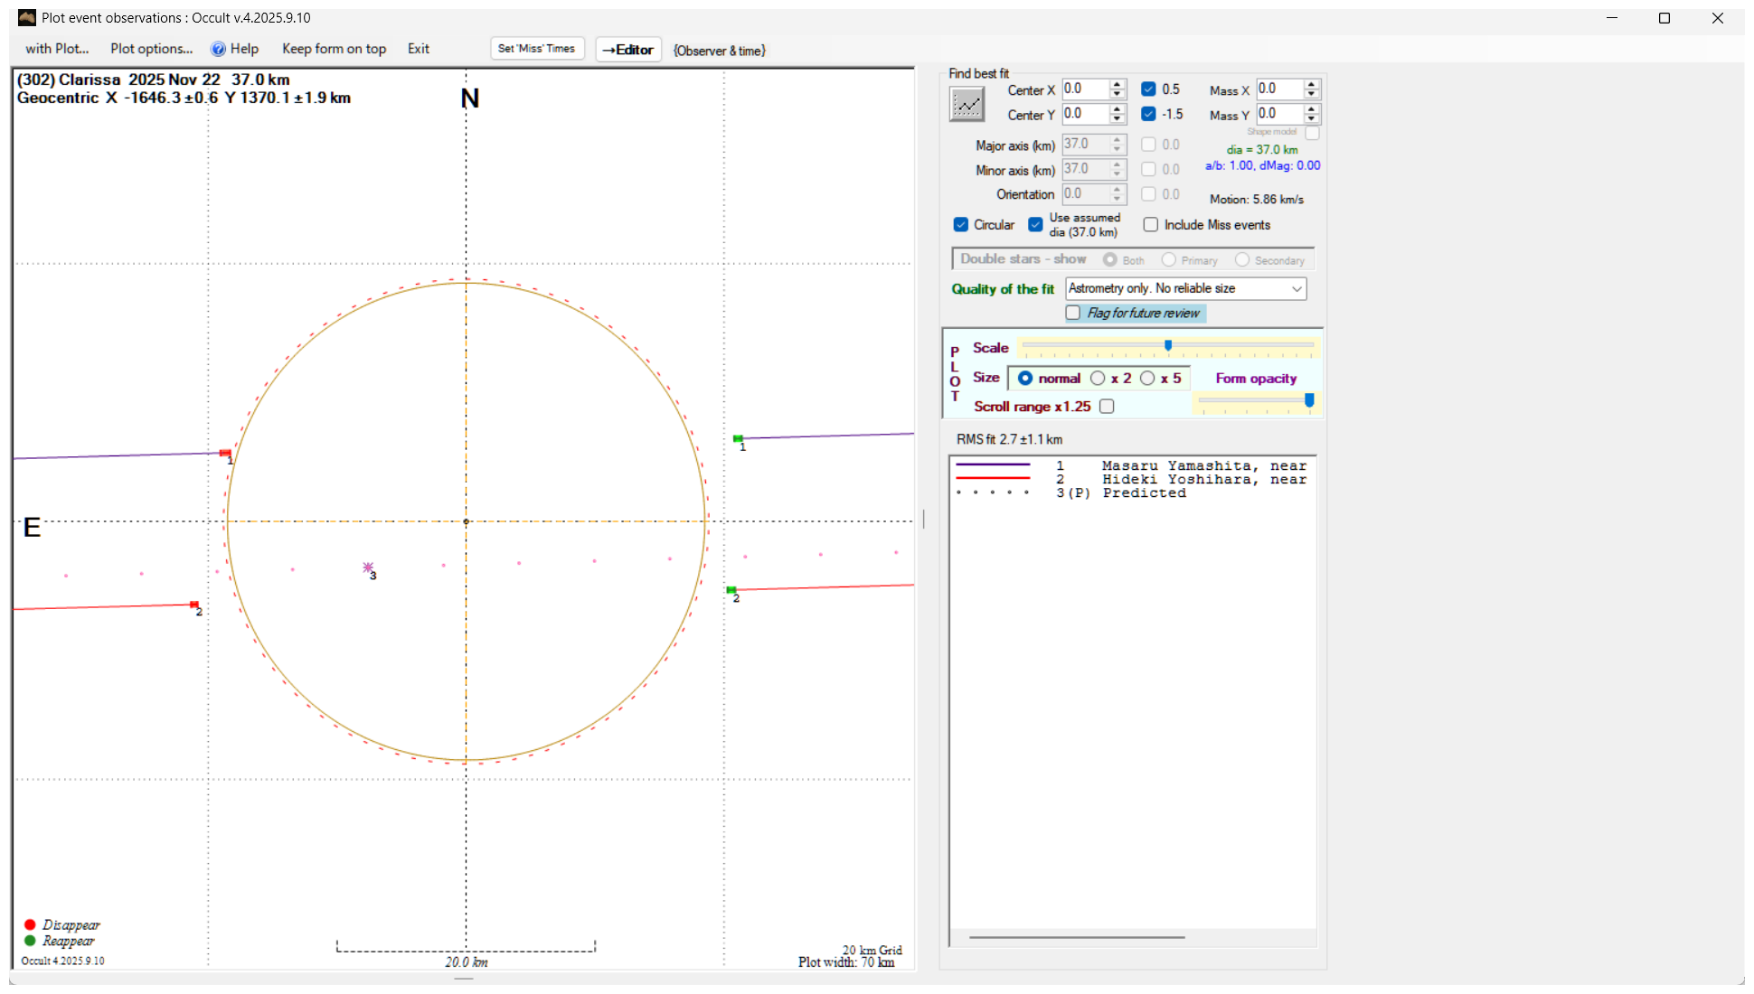Click the Mass X up stepper arrow
Image resolution: width=1754 pixels, height=994 pixels.
coord(1312,84)
